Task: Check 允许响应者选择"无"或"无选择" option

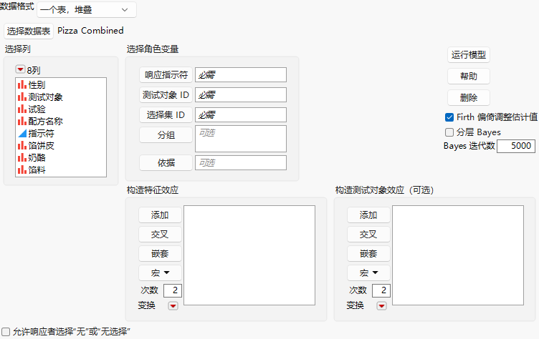Action: point(6,332)
